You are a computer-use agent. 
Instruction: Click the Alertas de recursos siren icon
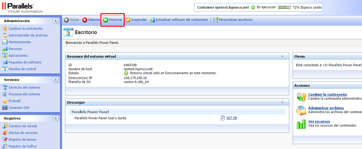click(5, 133)
